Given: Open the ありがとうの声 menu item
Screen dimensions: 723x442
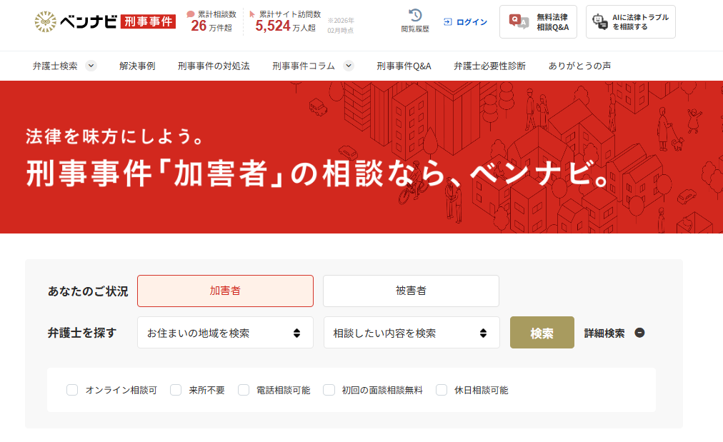Looking at the screenshot, I should tap(579, 66).
